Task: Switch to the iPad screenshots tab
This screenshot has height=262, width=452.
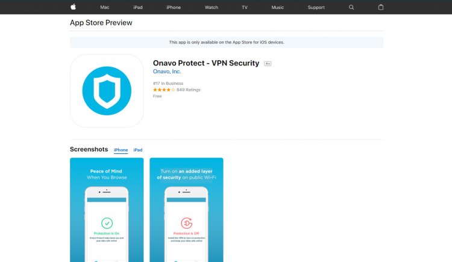Action: point(138,150)
